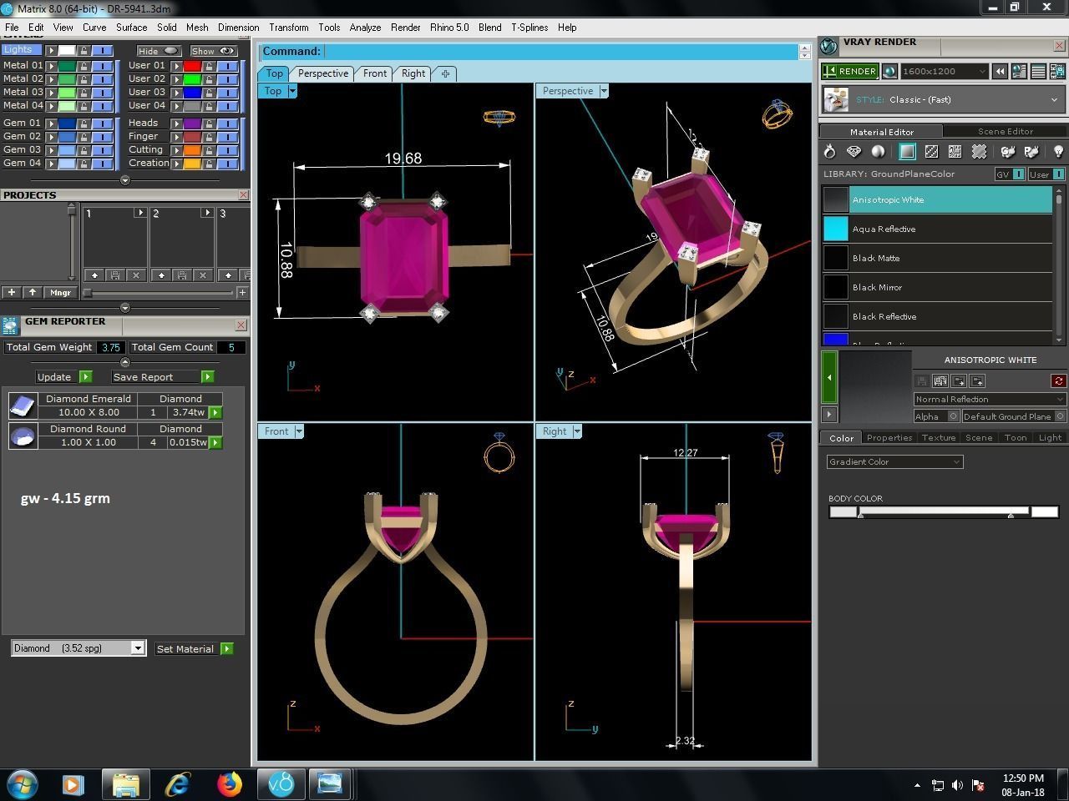Launch Internet Explorer from taskbar

point(178,784)
